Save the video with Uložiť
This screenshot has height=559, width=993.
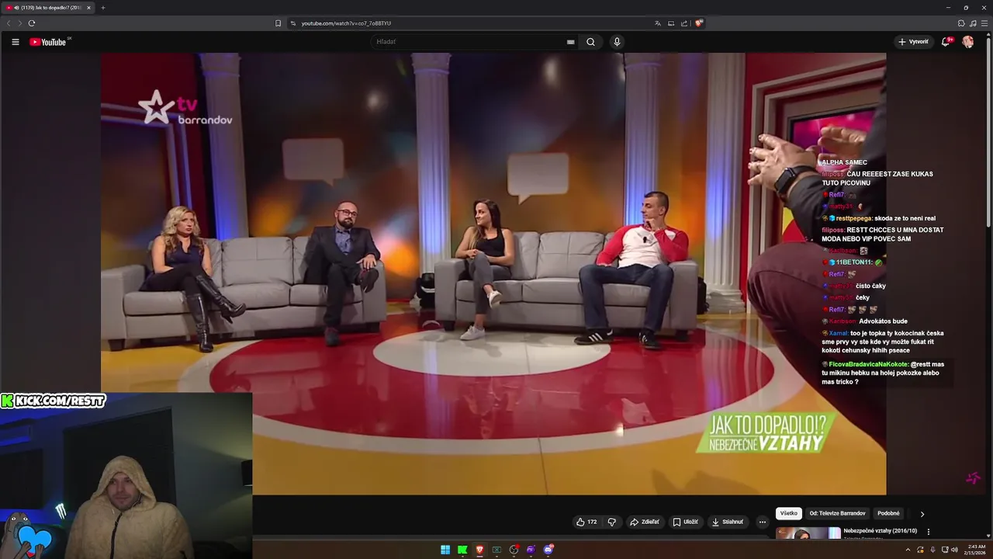click(685, 522)
